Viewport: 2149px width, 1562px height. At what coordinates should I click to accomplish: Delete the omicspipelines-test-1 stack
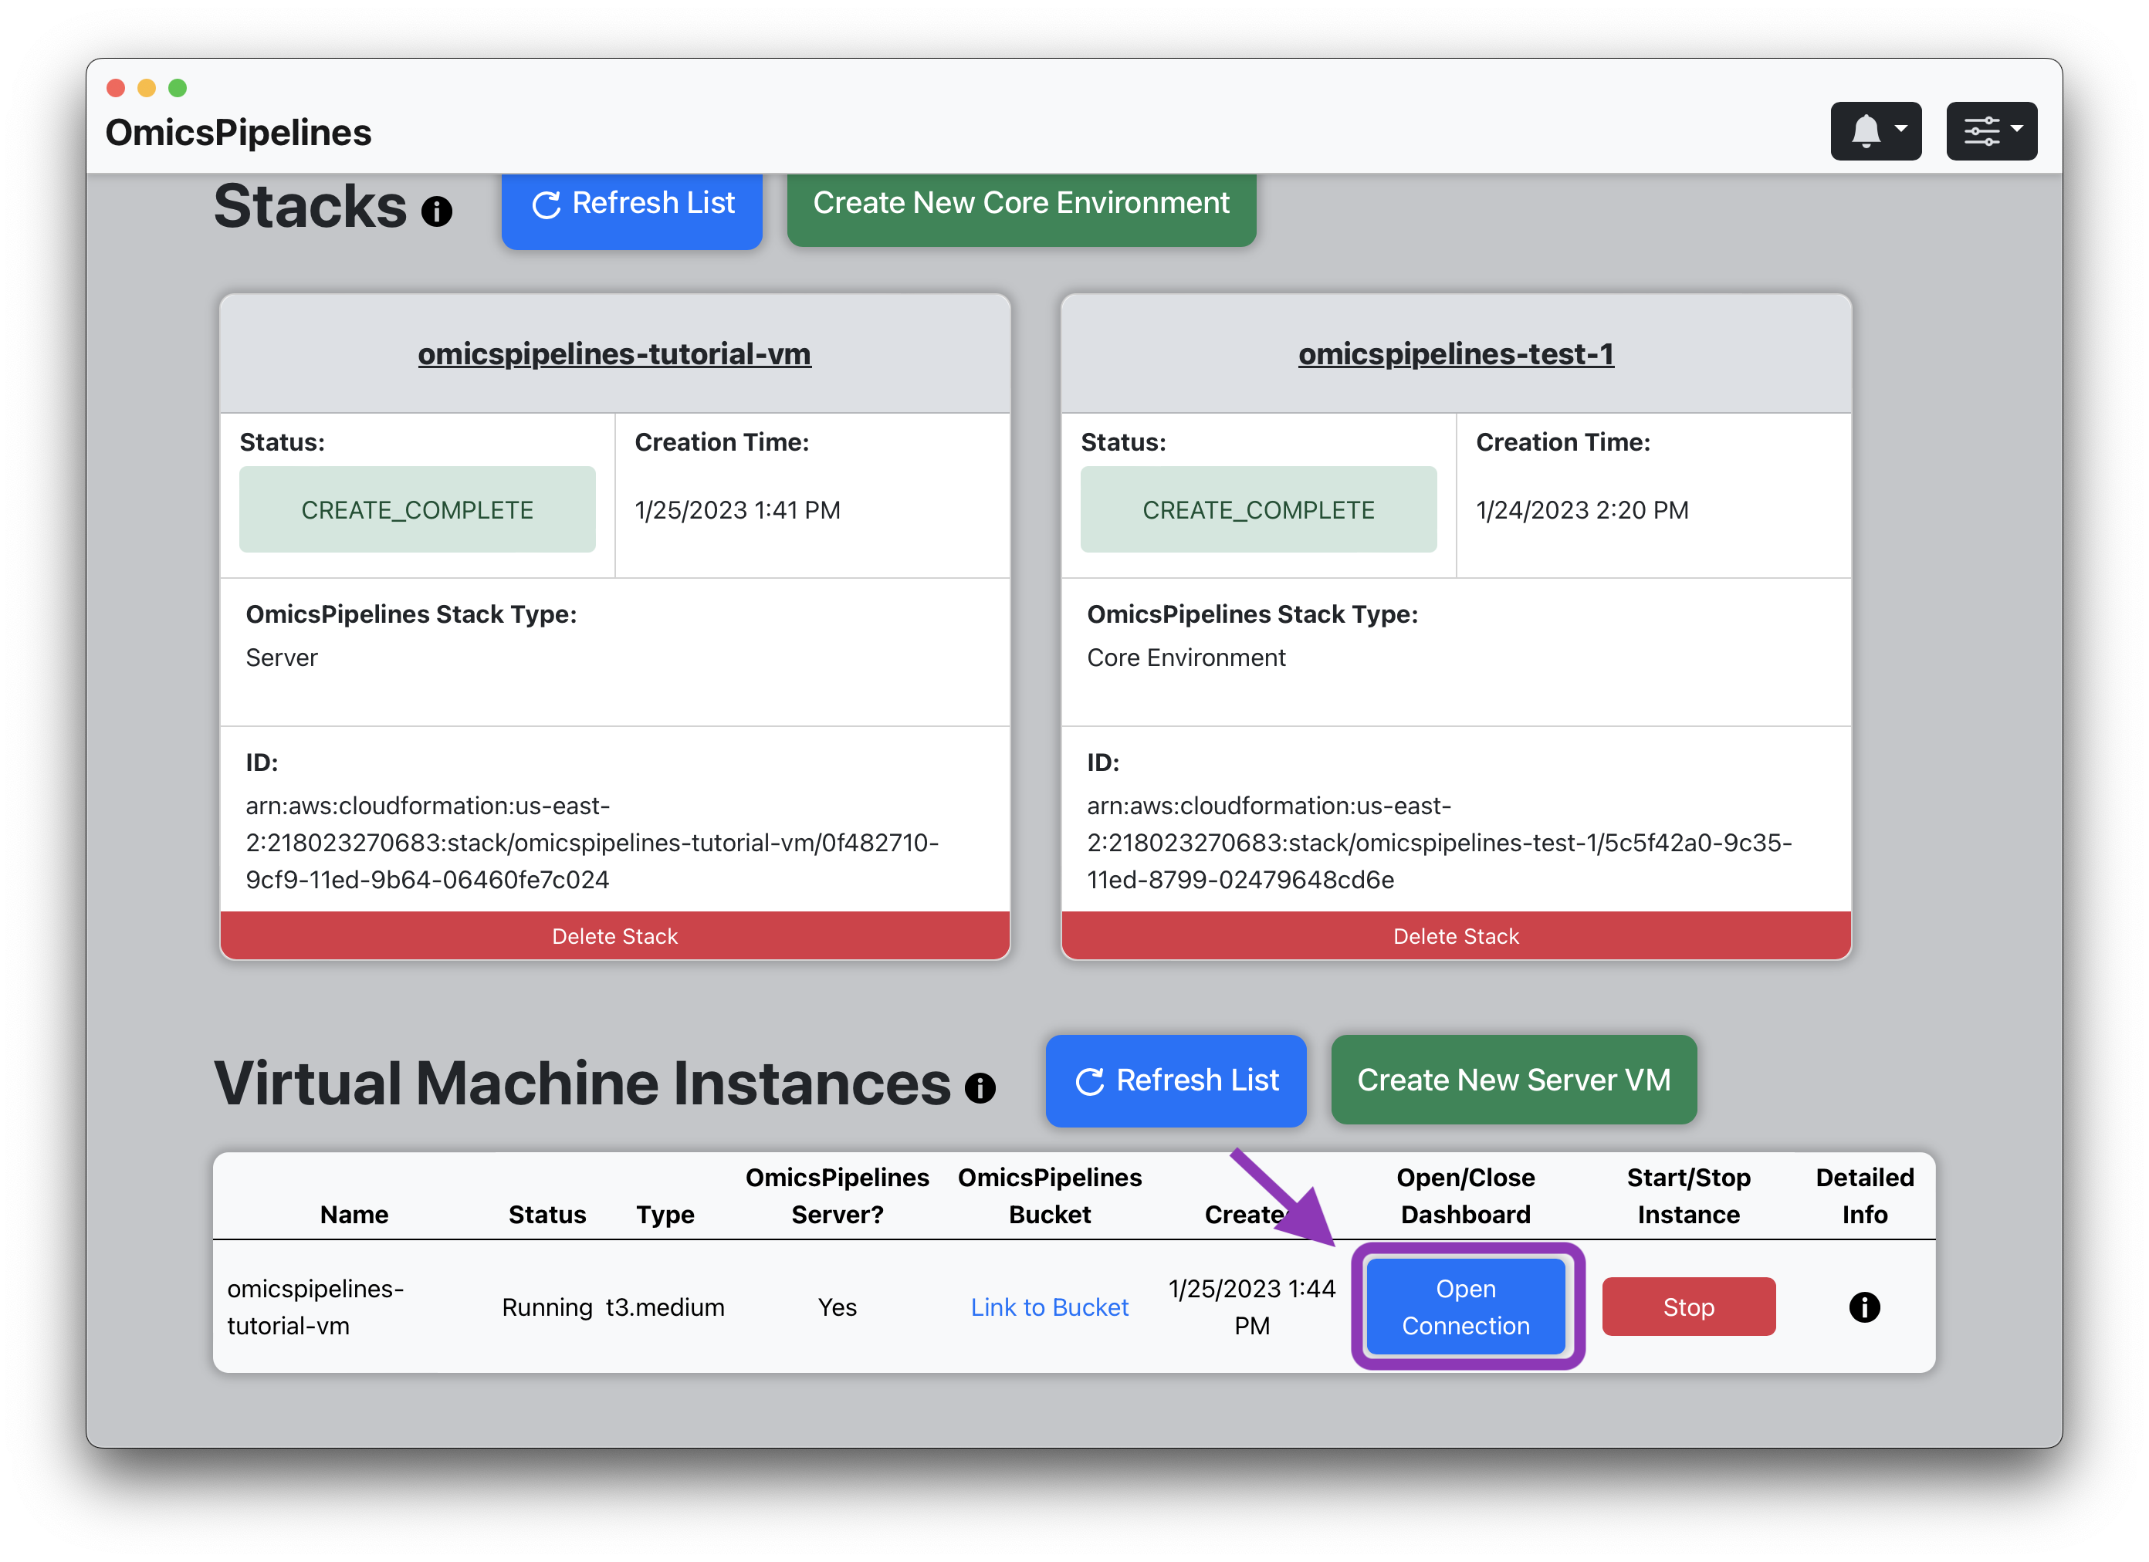click(1455, 936)
